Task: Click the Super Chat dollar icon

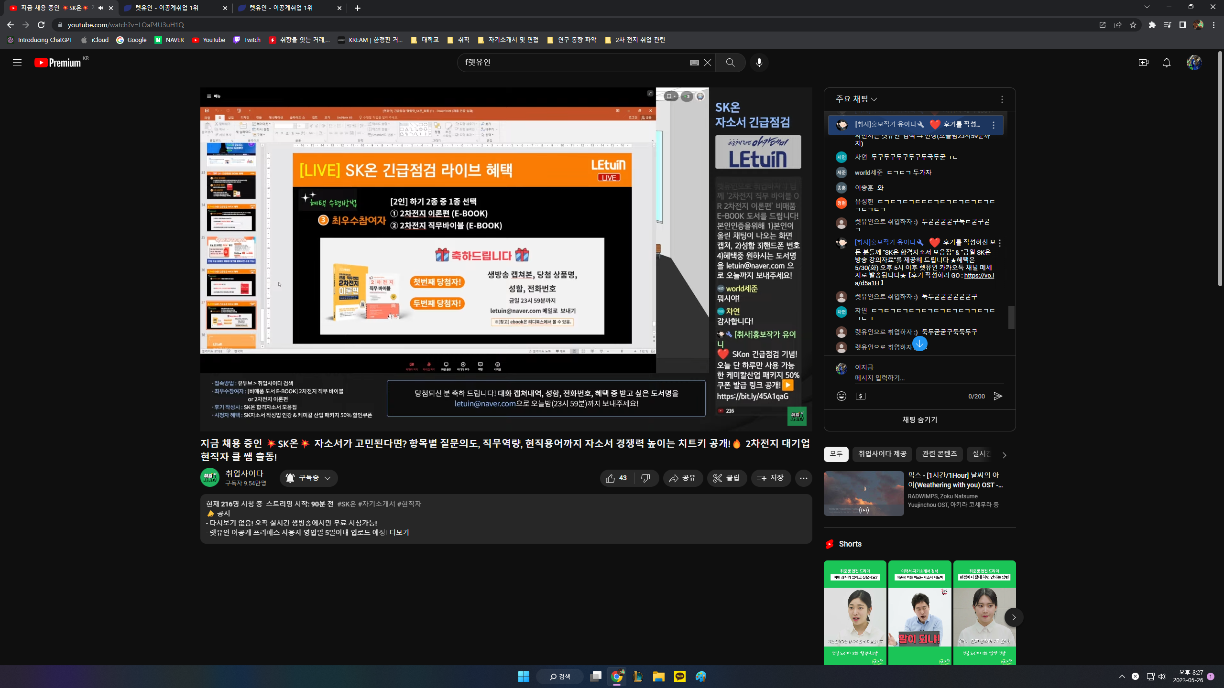Action: click(x=861, y=396)
